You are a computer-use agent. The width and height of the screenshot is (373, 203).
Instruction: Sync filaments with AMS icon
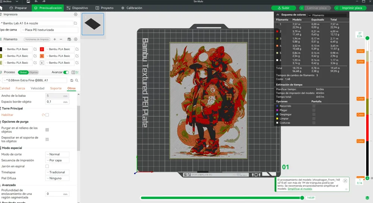pos(69,39)
